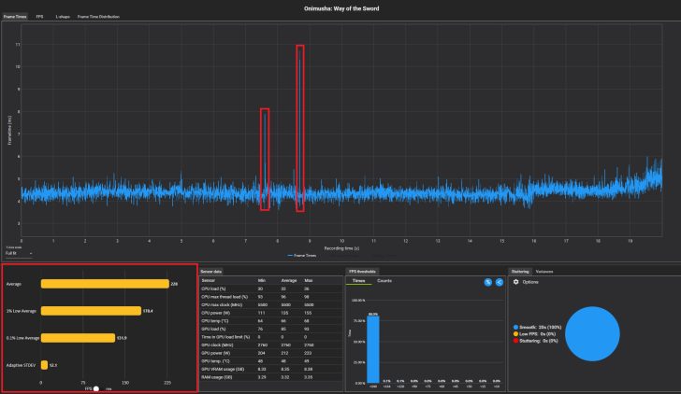
Task: Show the Frame Time Distribution tab
Action: coord(98,17)
